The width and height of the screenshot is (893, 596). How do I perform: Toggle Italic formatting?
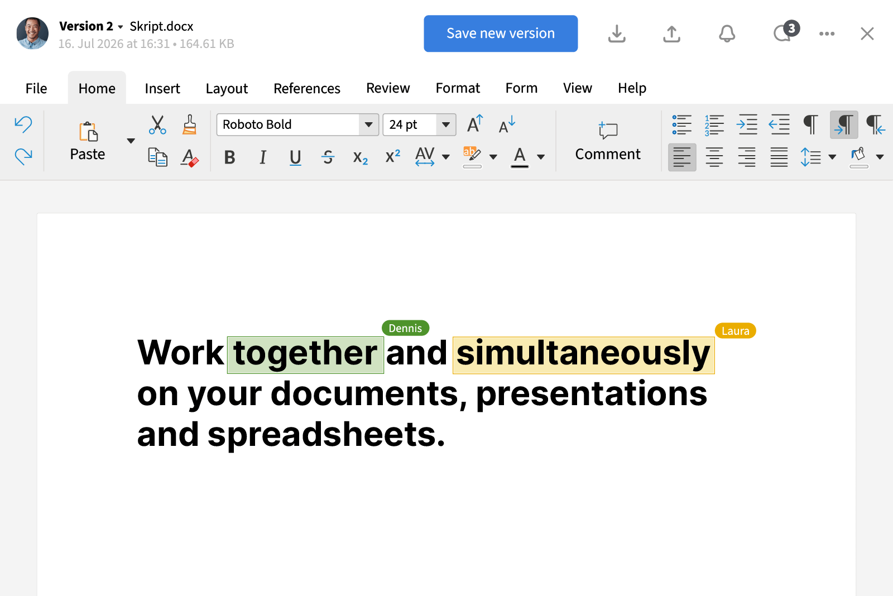click(262, 158)
